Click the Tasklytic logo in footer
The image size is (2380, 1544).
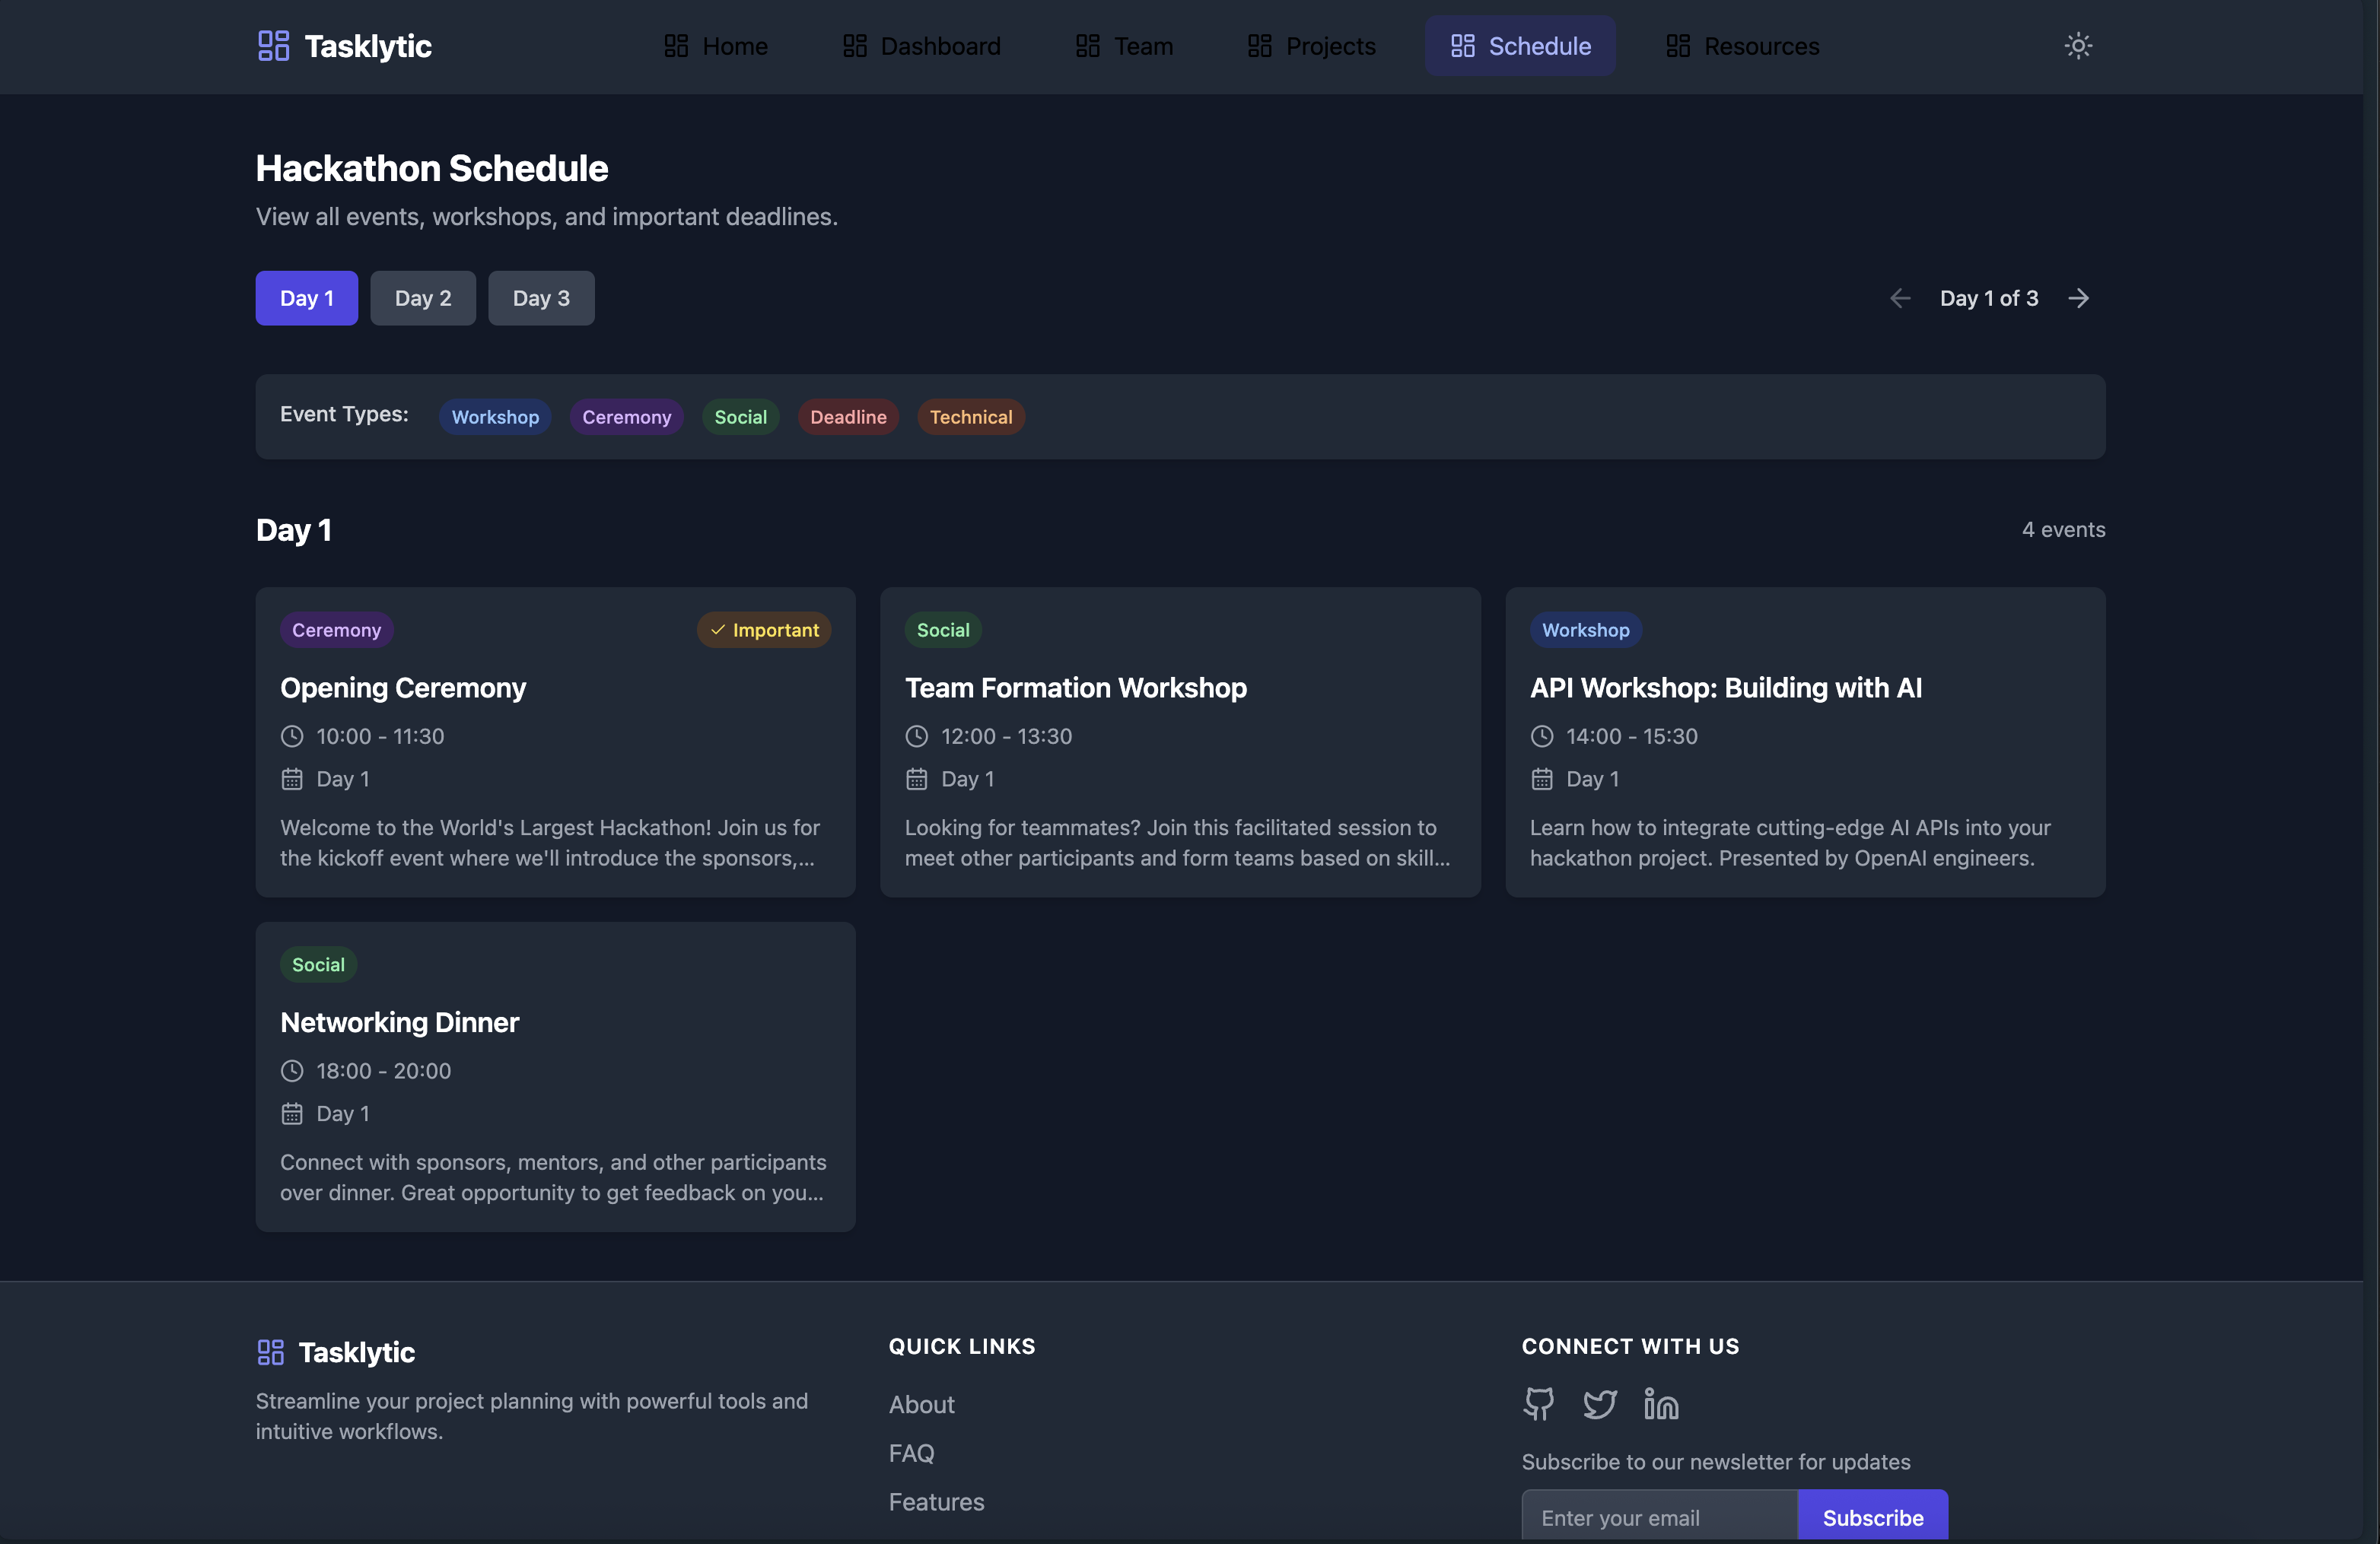pyautogui.click(x=335, y=1352)
